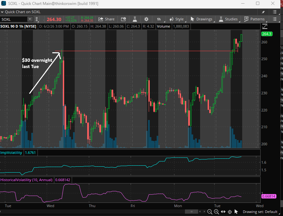The width and height of the screenshot is (283, 216).
Task: Click the horizontal expand arrows icon
Action: coord(223,212)
